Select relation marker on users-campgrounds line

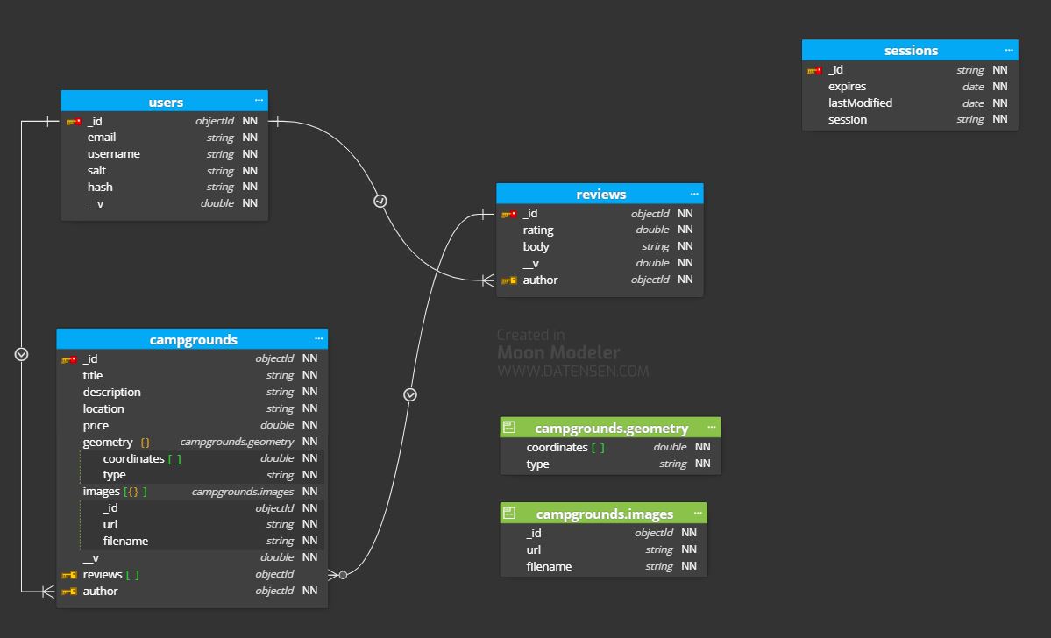tap(21, 354)
